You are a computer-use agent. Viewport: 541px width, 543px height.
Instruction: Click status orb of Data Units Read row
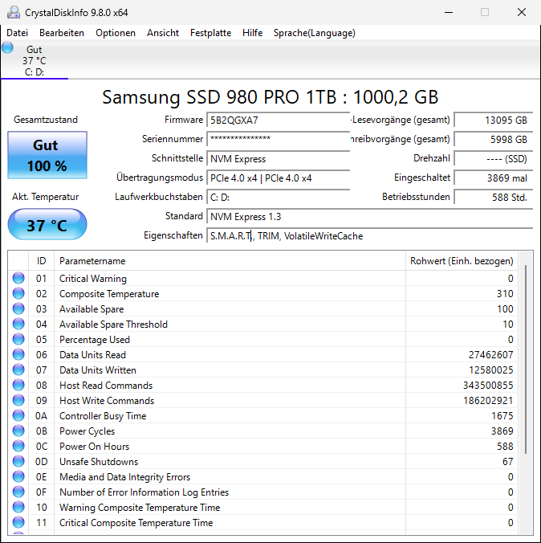(18, 354)
